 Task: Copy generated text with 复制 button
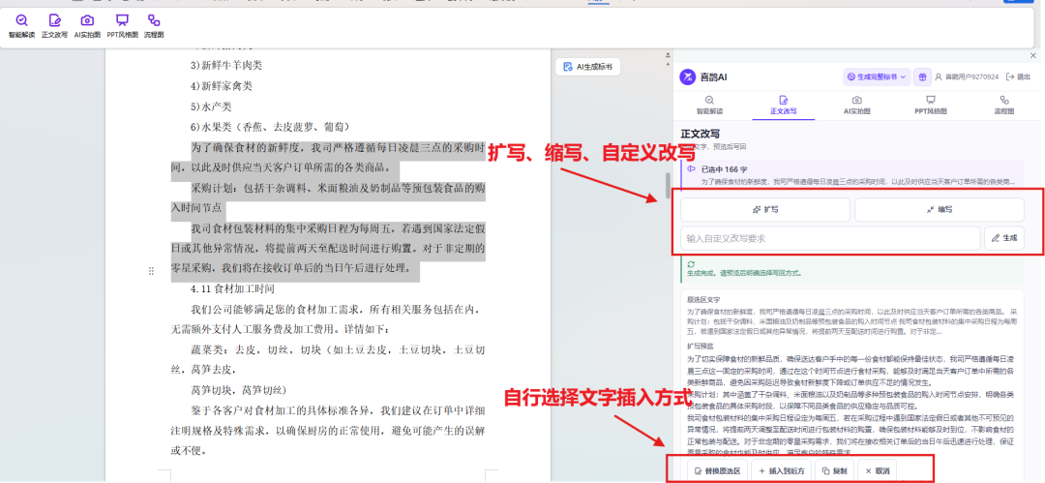click(835, 471)
